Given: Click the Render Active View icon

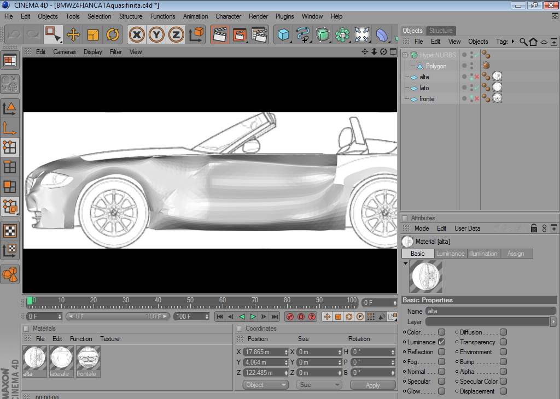Looking at the screenshot, I should point(220,35).
